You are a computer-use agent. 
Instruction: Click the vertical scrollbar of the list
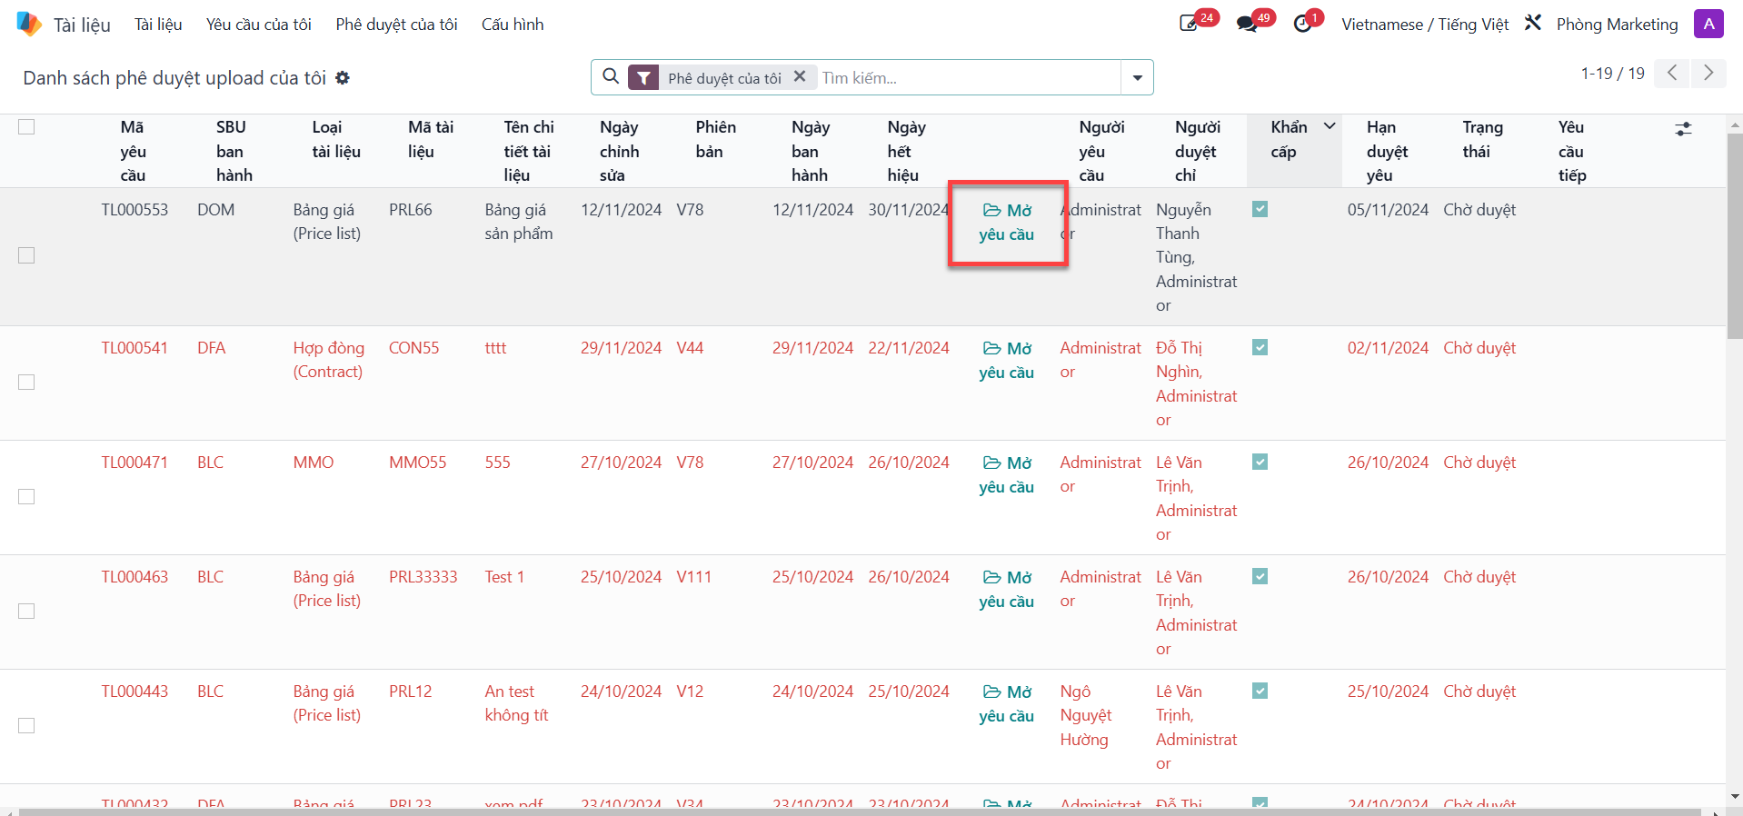[x=1735, y=236]
